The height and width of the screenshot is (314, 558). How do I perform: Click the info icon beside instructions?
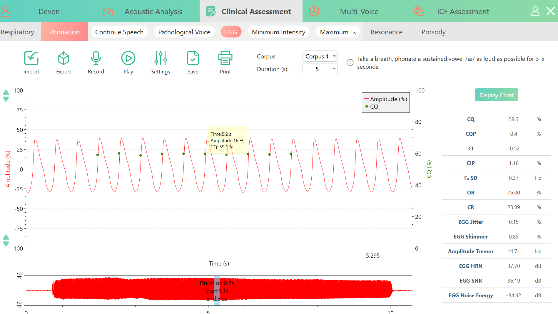350,63
